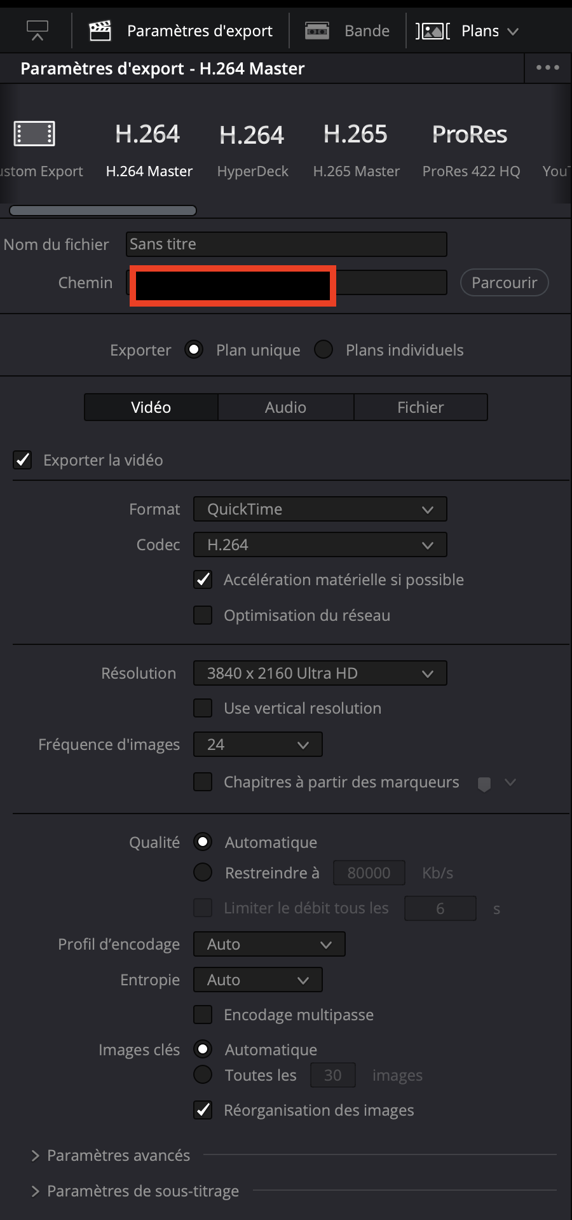Open the Format QuickTime dropdown

click(320, 509)
